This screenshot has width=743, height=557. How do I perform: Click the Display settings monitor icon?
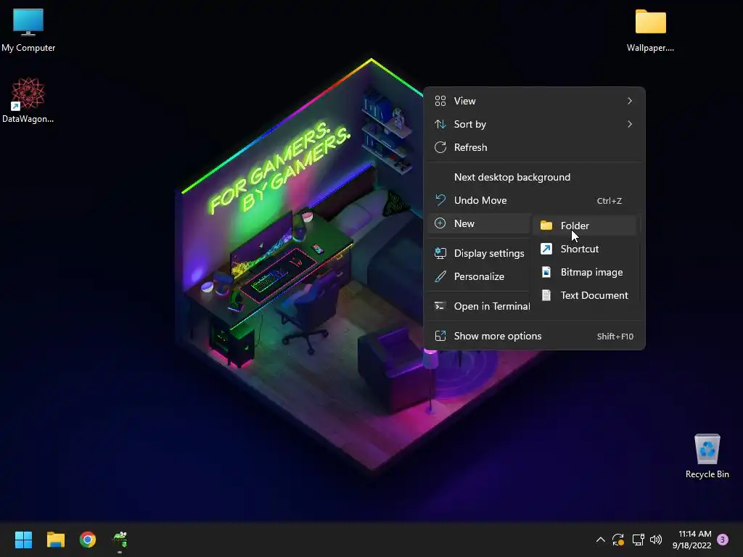pyautogui.click(x=440, y=253)
